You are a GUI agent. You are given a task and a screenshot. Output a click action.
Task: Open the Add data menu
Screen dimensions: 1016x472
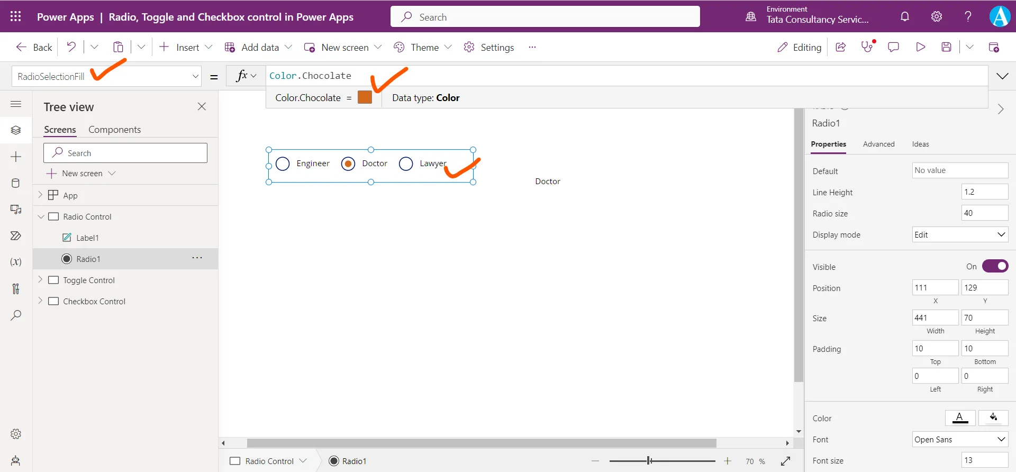(x=258, y=47)
